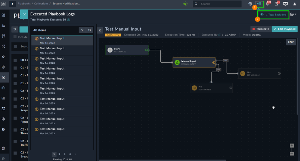Filter the executed playbook logs list
This screenshot has width=300, height=161.
[x=82, y=30]
